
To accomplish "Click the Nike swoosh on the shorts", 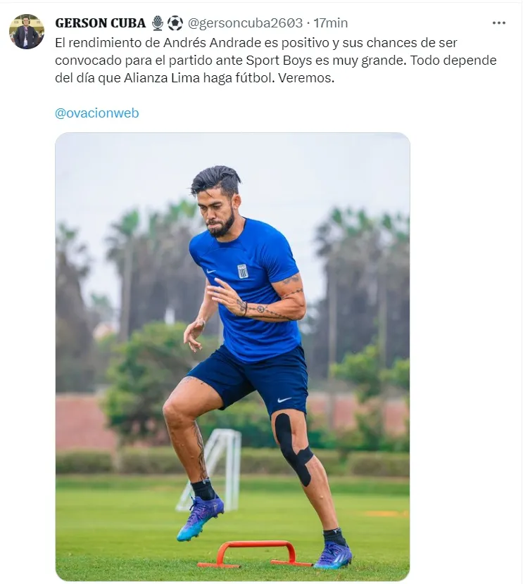I will (284, 400).
